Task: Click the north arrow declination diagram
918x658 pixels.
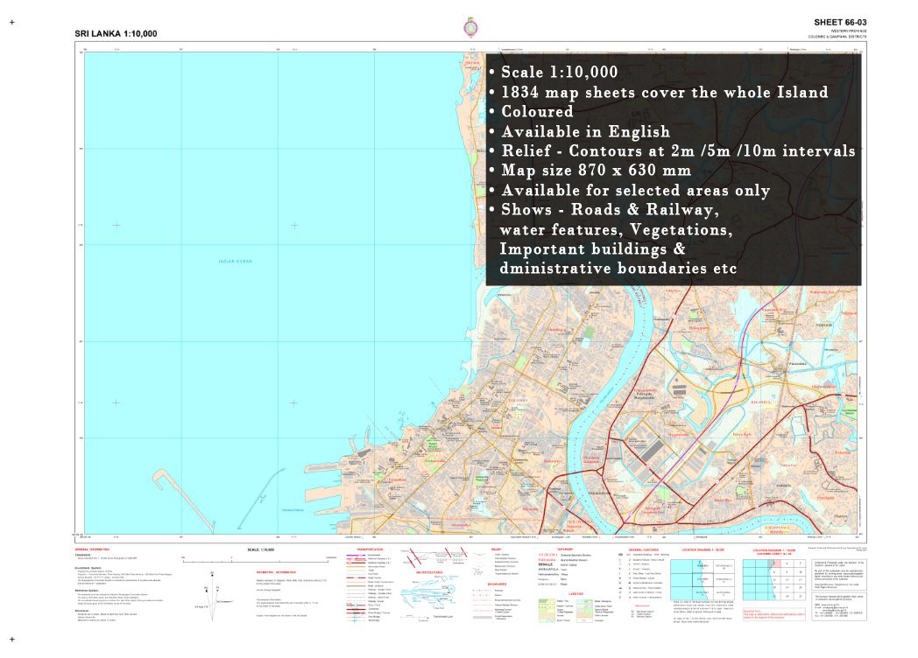Action: click(x=213, y=595)
